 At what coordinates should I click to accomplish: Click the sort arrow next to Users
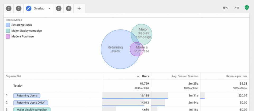[x=138, y=76]
